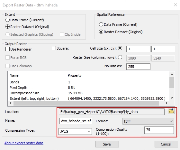Screen dimensions: 180x150
Task: Click properties list scroll up arrow
Action: click(172, 74)
